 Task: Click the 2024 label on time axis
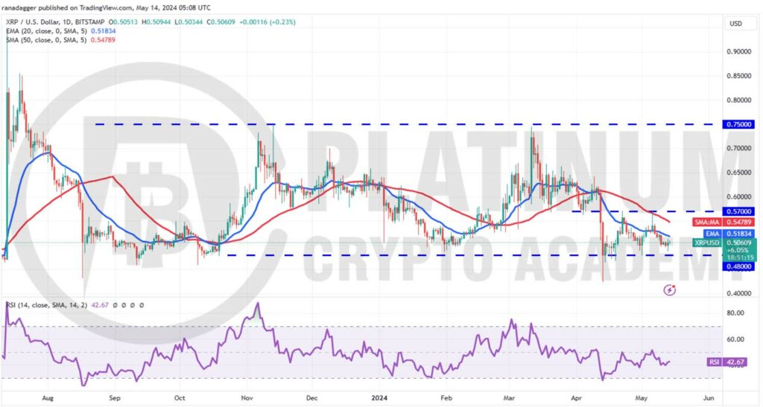click(379, 398)
